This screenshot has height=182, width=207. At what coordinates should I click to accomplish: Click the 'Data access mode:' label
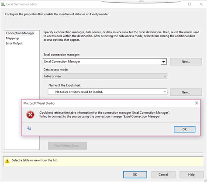tap(56, 70)
